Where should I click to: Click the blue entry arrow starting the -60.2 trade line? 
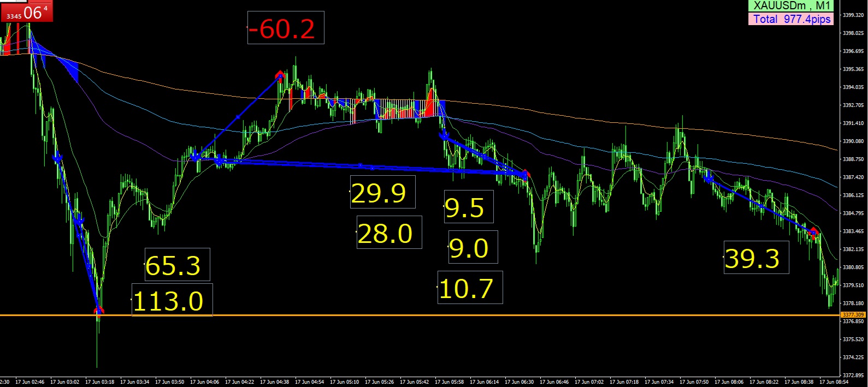point(194,156)
